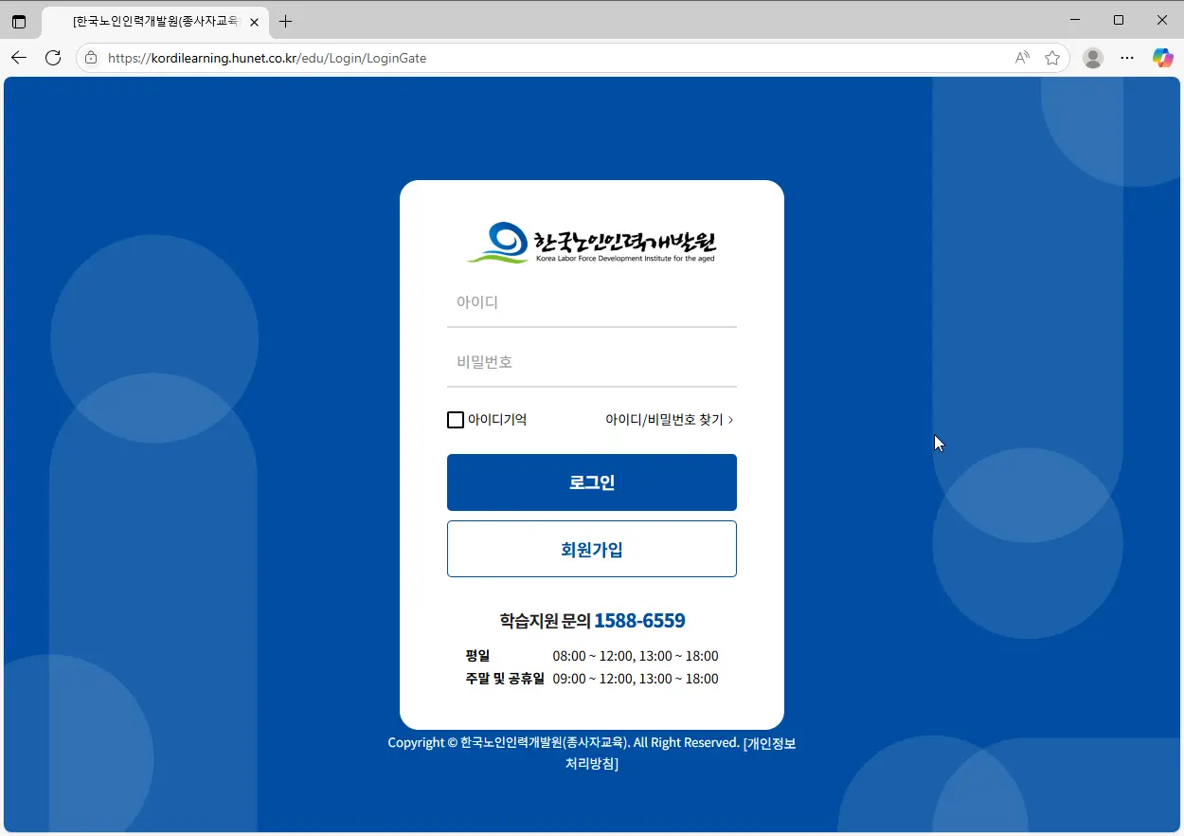Click the phone number 1588-6559
Image resolution: width=1184 pixels, height=836 pixels.
[x=639, y=621]
